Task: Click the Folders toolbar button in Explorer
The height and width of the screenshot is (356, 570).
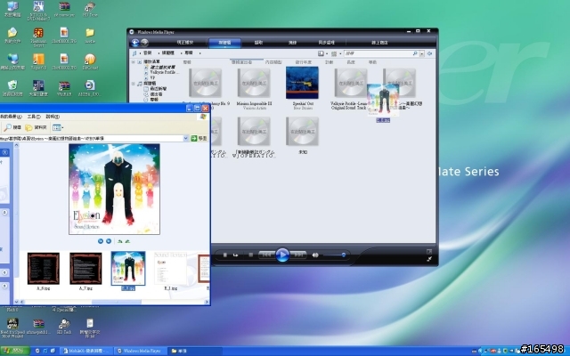Action: coord(36,127)
